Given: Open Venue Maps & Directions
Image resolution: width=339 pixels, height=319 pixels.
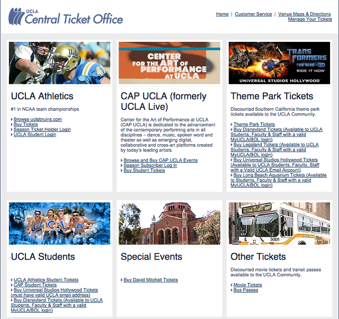Looking at the screenshot, I should coord(305,14).
